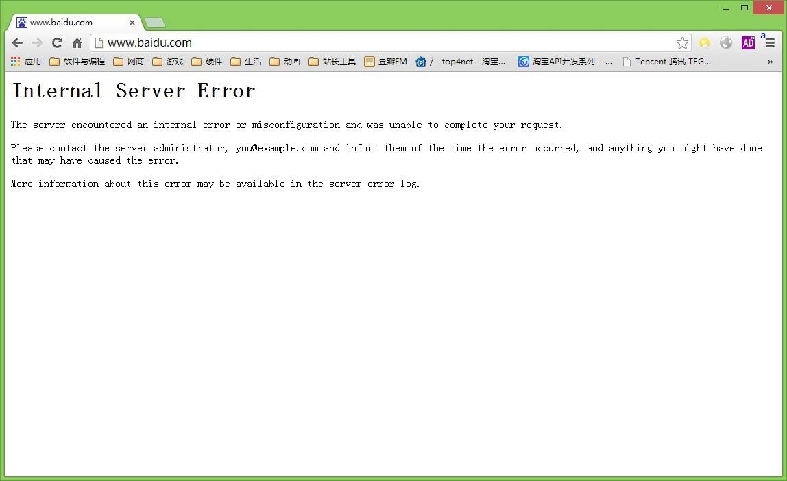The image size is (787, 481).
Task: Open the yellow extension icon
Action: point(704,42)
